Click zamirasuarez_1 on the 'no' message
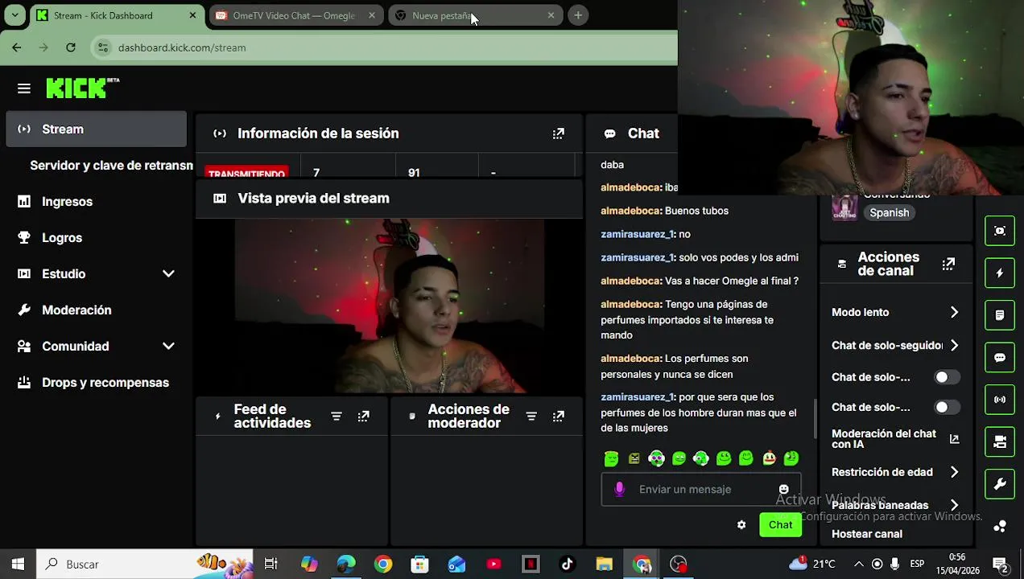This screenshot has width=1024, height=579. pos(638,234)
